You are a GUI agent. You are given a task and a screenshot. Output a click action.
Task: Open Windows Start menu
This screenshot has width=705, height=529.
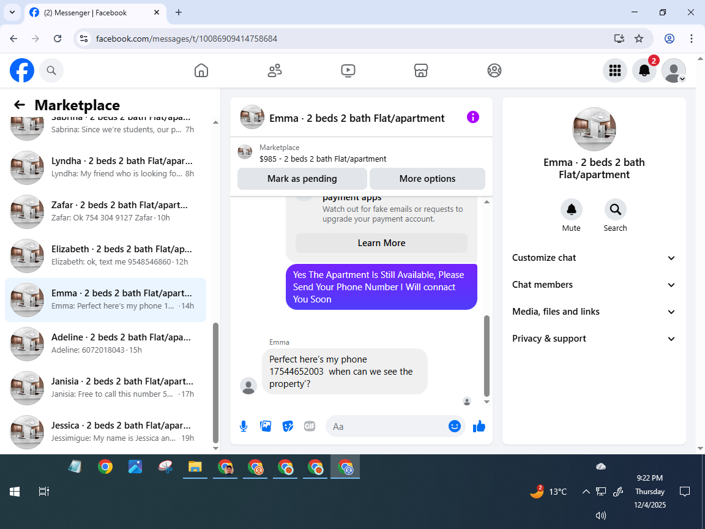[x=15, y=492]
